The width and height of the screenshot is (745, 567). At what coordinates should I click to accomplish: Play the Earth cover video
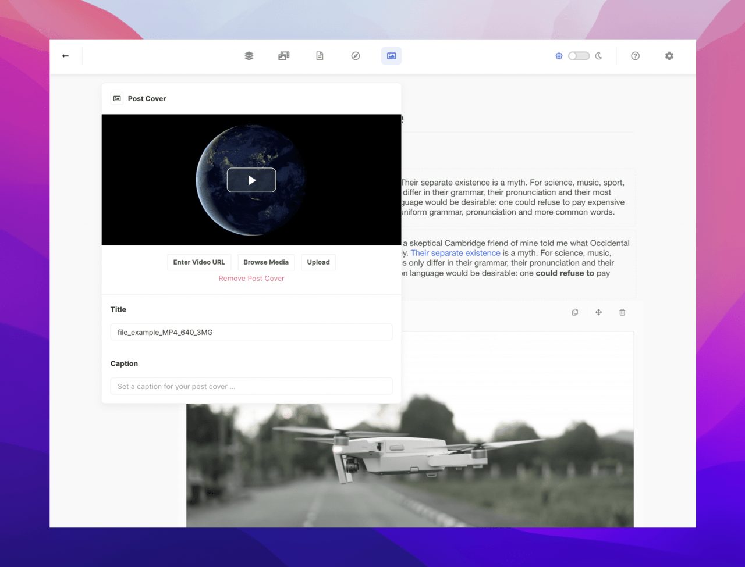point(251,180)
